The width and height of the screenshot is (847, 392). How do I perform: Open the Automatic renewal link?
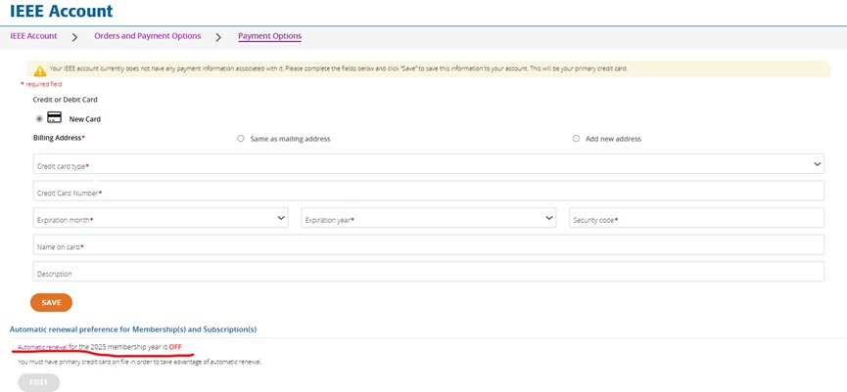coord(43,347)
